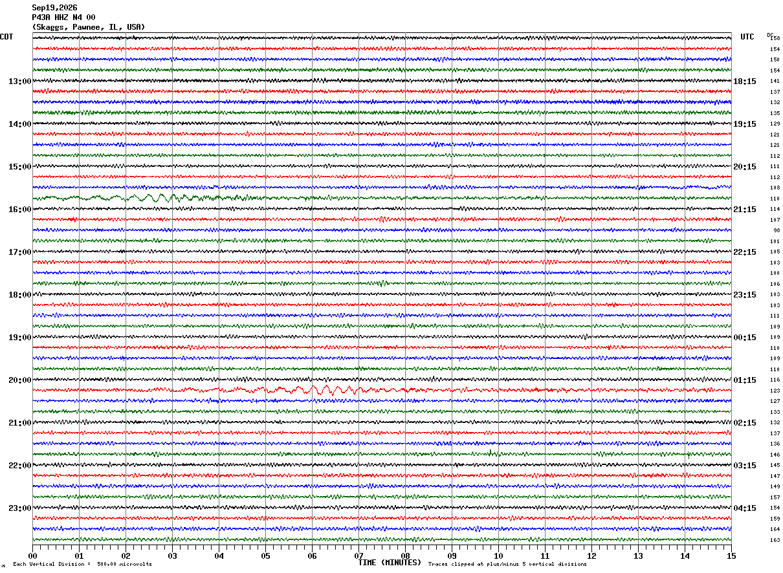The width and height of the screenshot is (783, 573).
Task: Click the 15 minute tick label
Action: pos(731,556)
